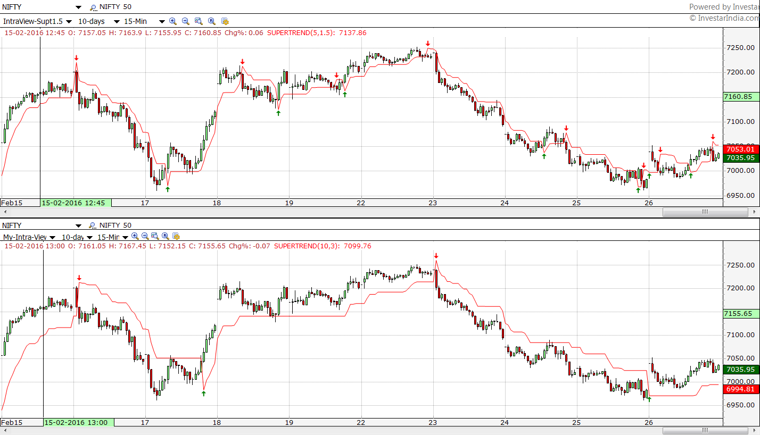Zoom out on the IntraView-Supt1.5 chart
The width and height of the screenshot is (760, 435).
[x=186, y=21]
